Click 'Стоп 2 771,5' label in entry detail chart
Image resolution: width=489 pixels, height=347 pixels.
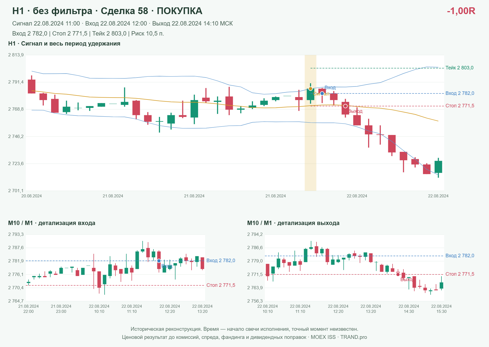point(221,285)
